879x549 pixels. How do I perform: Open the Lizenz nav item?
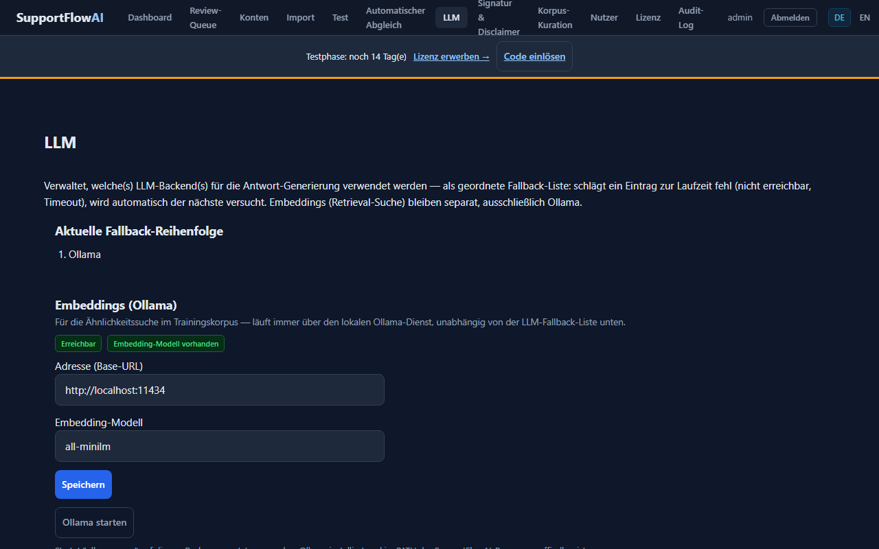[648, 18]
